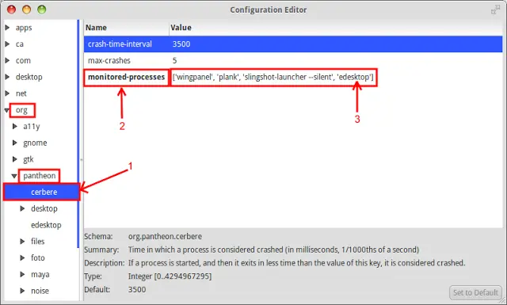Click the pane divider handle
The image size is (507, 305).
(81, 159)
